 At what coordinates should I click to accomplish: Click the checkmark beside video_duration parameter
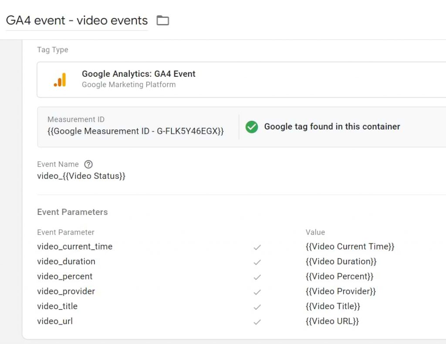coord(257,262)
